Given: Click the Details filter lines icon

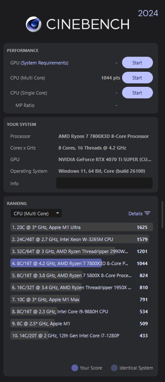Looking at the screenshot, I should click(147, 214).
